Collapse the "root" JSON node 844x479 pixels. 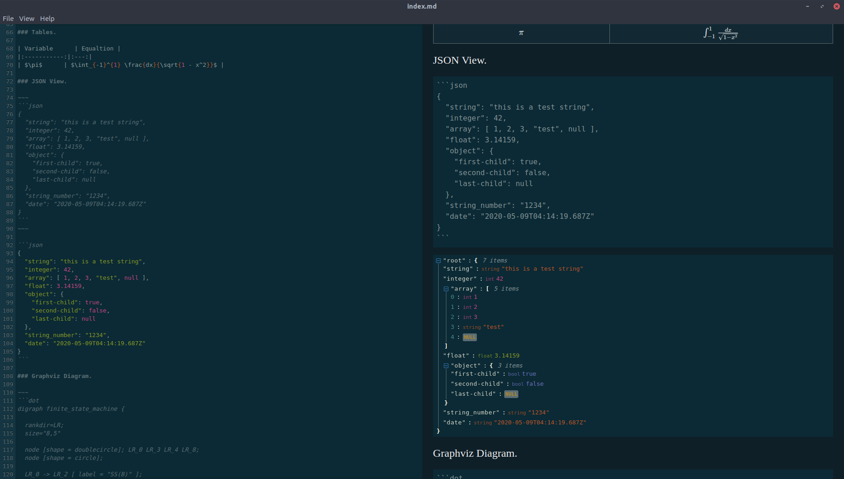438,261
